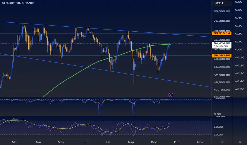The height and width of the screenshot is (145, 247).
Task: Click the Apr label on time axis
Action: click(x=38, y=142)
